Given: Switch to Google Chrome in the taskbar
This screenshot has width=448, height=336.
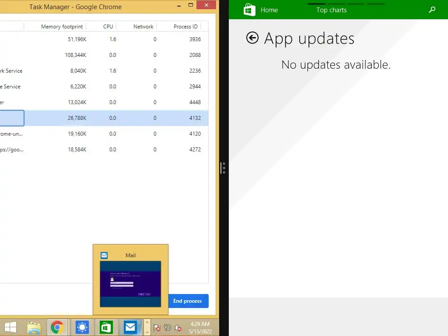Looking at the screenshot, I should (x=57, y=327).
